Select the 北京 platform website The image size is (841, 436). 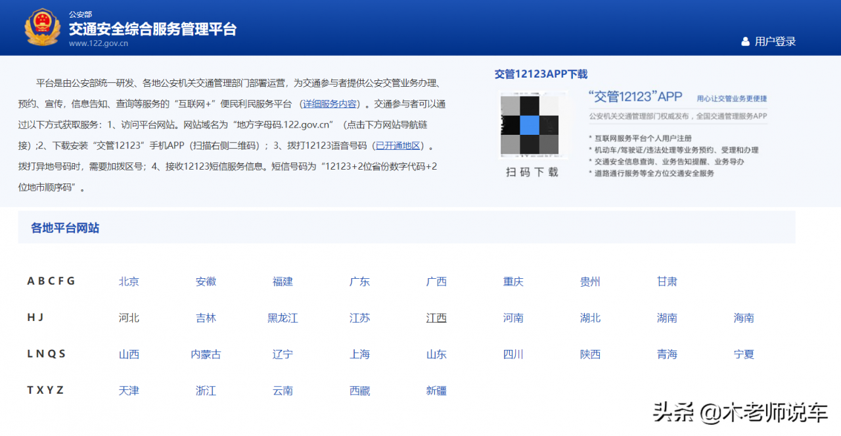[x=129, y=281]
